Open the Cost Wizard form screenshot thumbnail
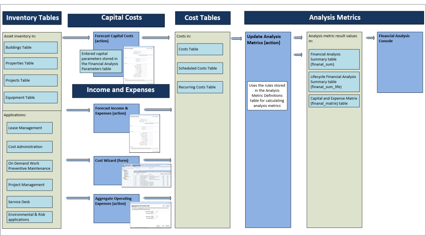This screenshot has width=426, height=236. 146,176
